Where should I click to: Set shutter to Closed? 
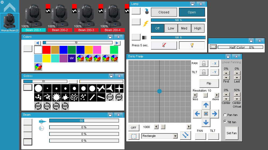click(164, 12)
